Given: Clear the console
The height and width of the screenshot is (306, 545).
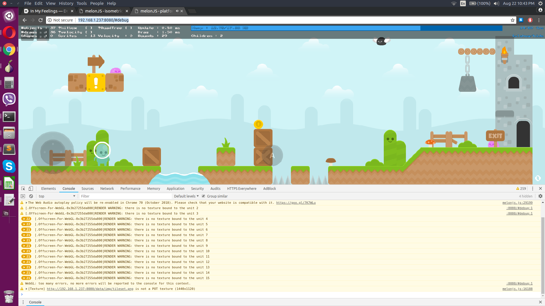Looking at the screenshot, I should [31, 196].
